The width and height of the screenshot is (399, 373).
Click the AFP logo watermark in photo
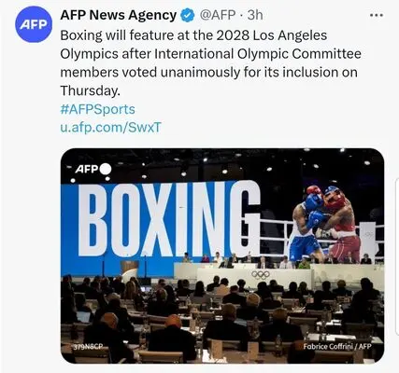[x=93, y=170]
